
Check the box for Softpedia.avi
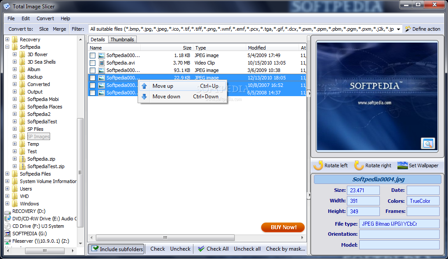(93, 63)
